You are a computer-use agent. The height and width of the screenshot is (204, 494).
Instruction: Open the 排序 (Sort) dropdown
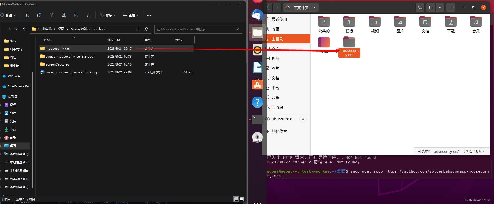click(107, 15)
